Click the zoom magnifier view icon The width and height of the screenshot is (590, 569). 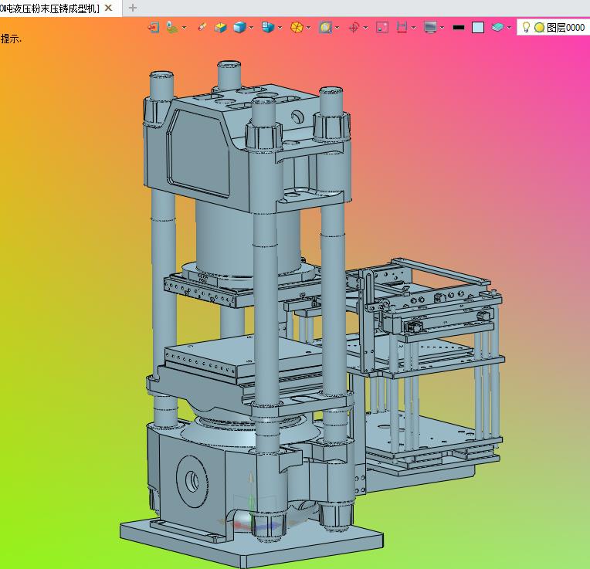coord(325,28)
